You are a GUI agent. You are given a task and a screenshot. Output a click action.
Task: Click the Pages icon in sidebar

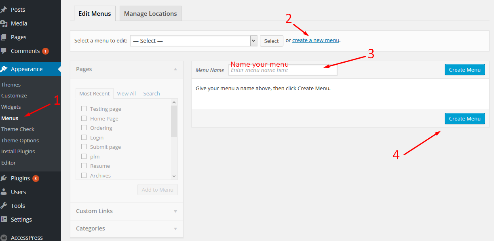pos(4,37)
